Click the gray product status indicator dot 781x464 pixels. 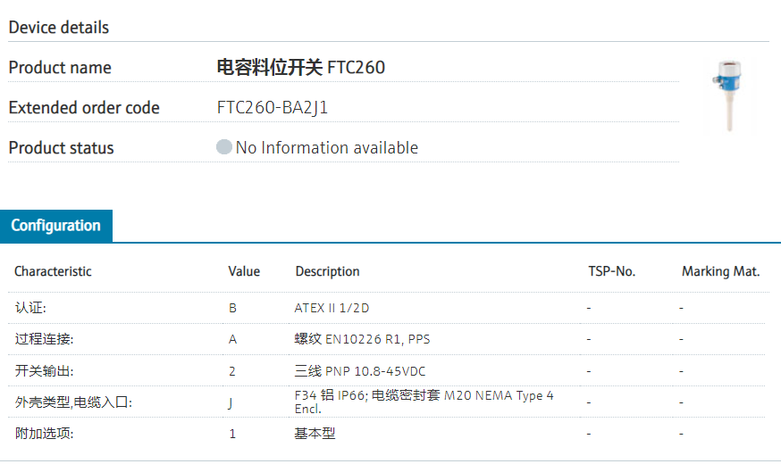coord(224,147)
